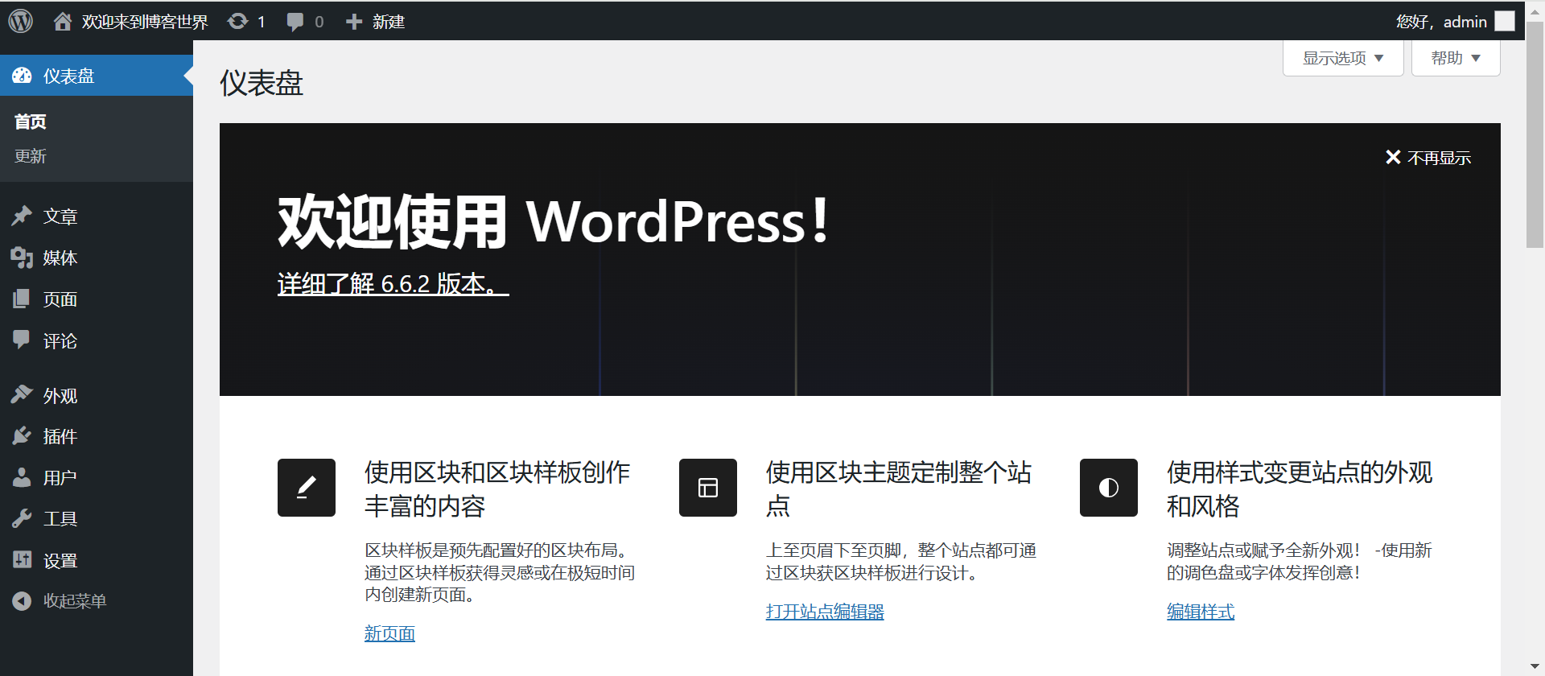Expand the 显示选项 screen options dropdown

1343,58
